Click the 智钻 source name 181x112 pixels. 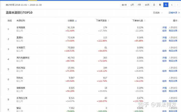coord(19,108)
